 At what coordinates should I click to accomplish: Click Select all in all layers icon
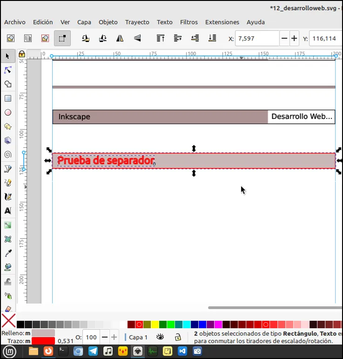pos(28,38)
